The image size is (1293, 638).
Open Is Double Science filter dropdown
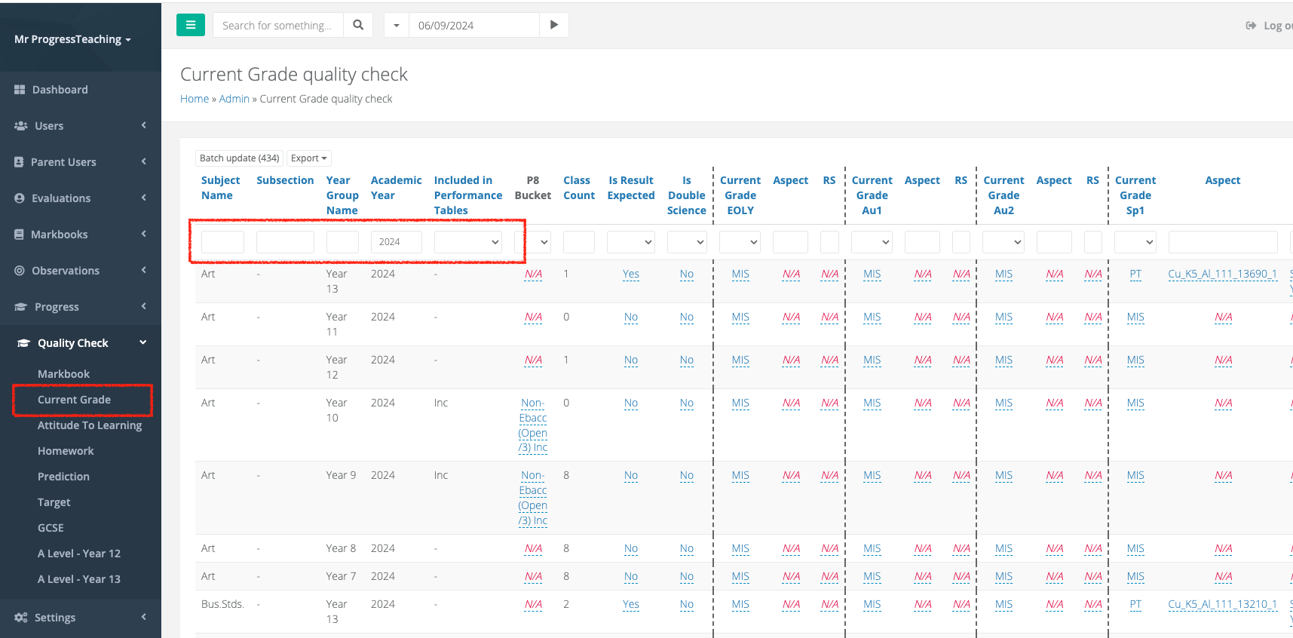(x=687, y=242)
